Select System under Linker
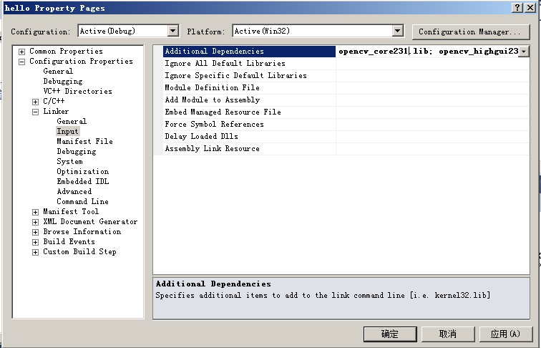The height and width of the screenshot is (348, 541). tap(69, 161)
